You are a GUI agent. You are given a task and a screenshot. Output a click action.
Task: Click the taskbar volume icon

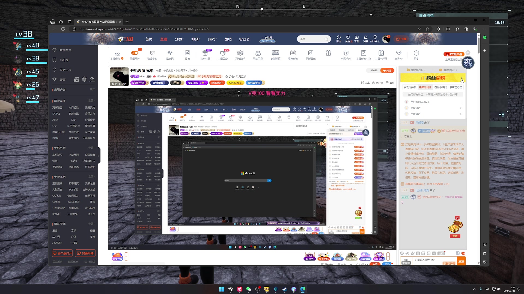click(x=499, y=289)
